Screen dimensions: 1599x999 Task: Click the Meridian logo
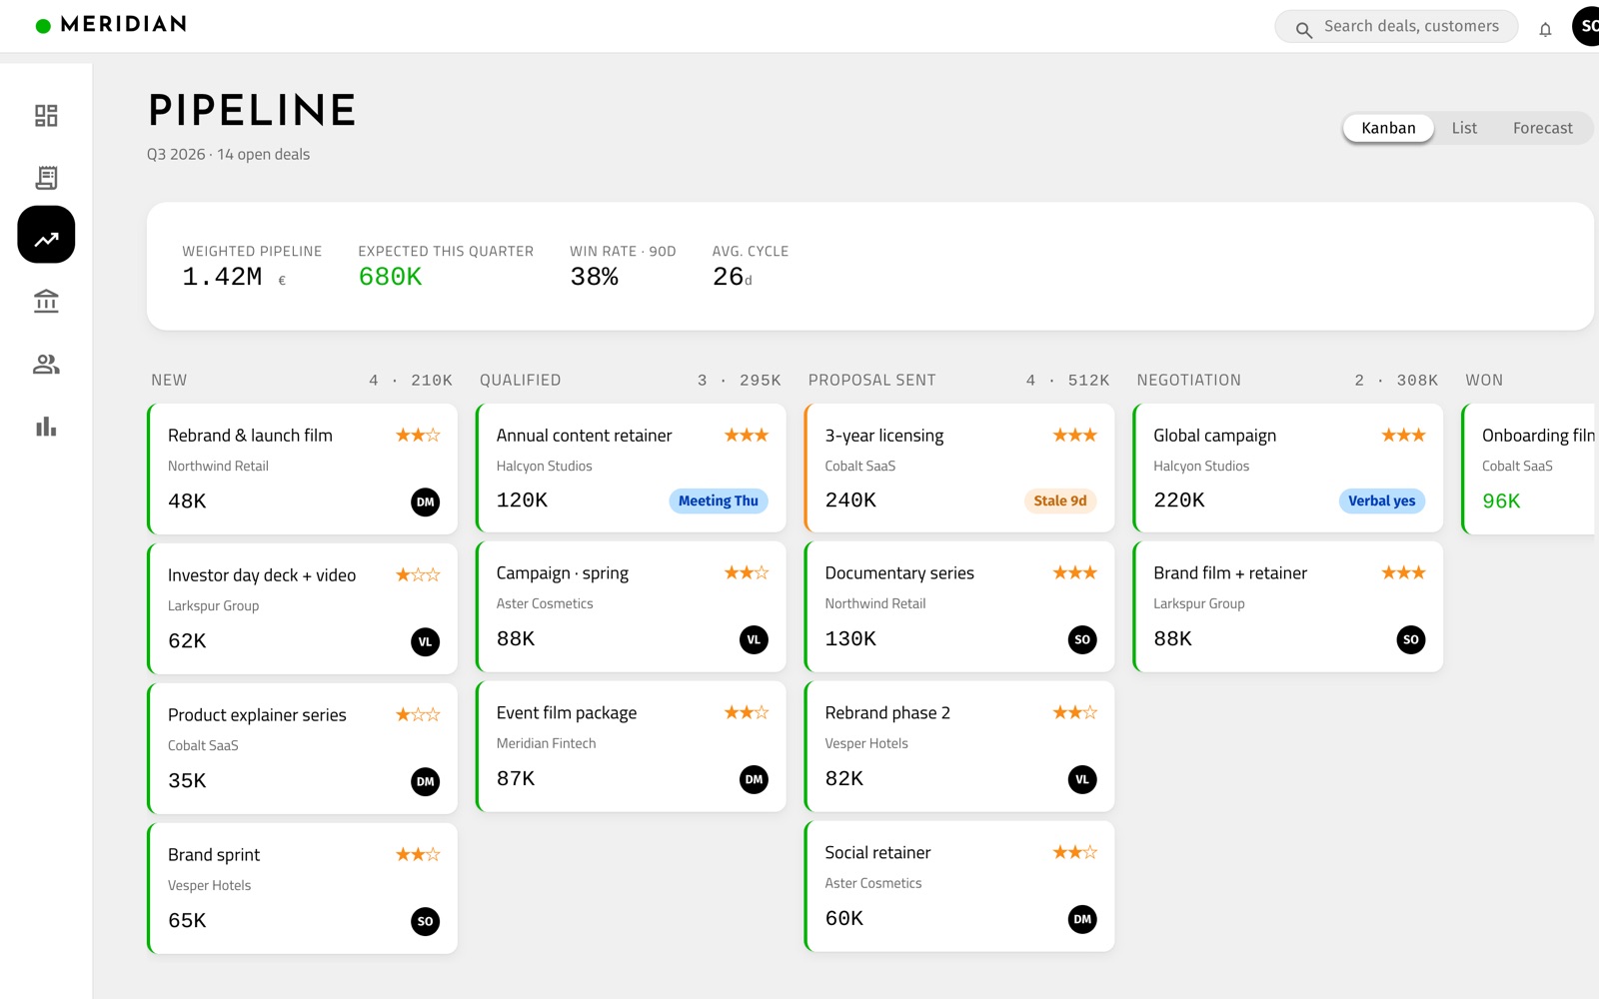(x=111, y=24)
